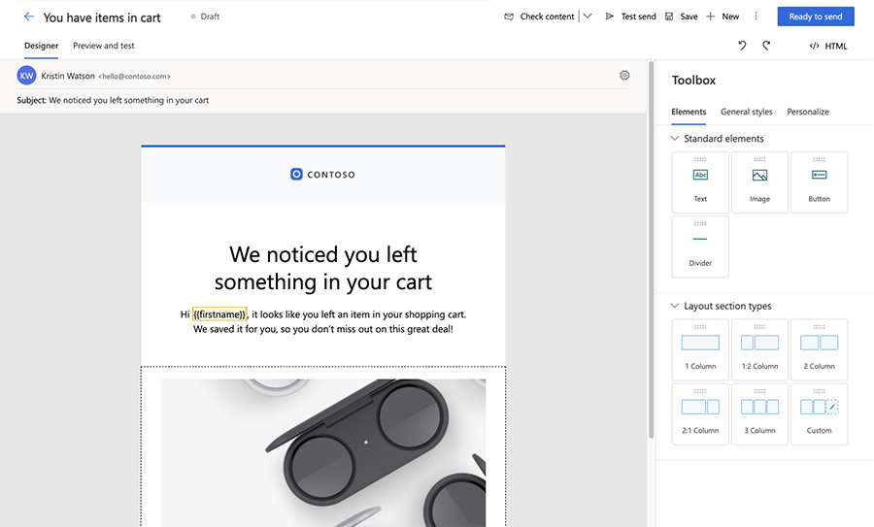Choose the 3 Column layout
Viewport: 874px width, 527px height.
759,413
